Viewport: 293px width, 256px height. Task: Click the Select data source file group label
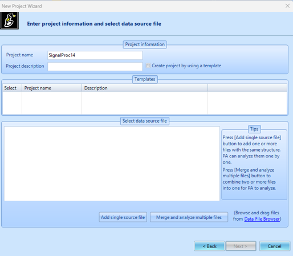click(145, 121)
